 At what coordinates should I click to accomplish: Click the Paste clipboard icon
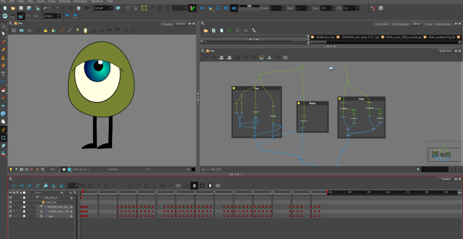pos(78,8)
